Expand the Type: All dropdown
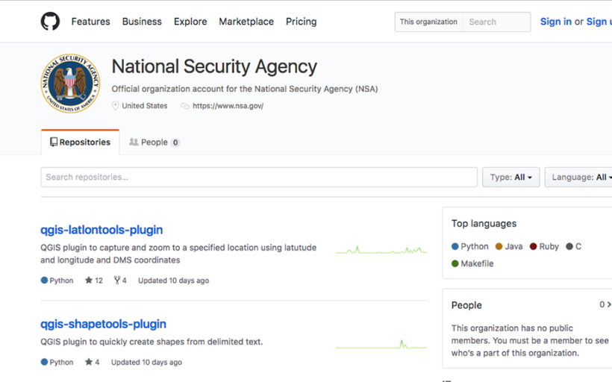The height and width of the screenshot is (382, 612). click(511, 177)
